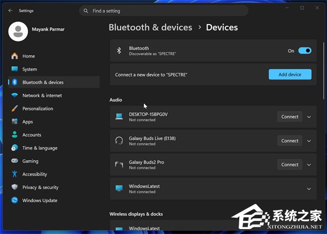Click the Apps sidebar icon

[15, 122]
